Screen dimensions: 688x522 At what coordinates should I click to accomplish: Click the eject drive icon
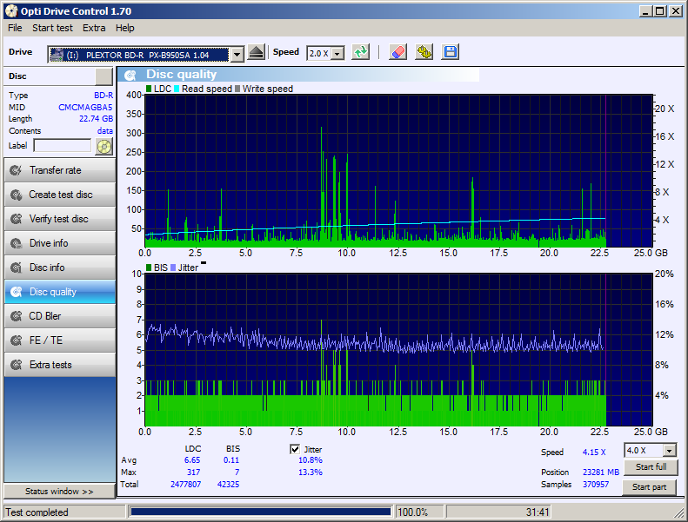pyautogui.click(x=257, y=53)
